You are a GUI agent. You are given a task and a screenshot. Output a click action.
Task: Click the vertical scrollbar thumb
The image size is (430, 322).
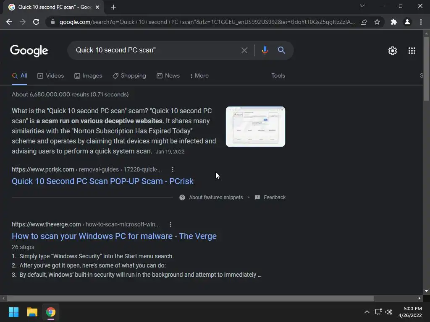pos(426,68)
